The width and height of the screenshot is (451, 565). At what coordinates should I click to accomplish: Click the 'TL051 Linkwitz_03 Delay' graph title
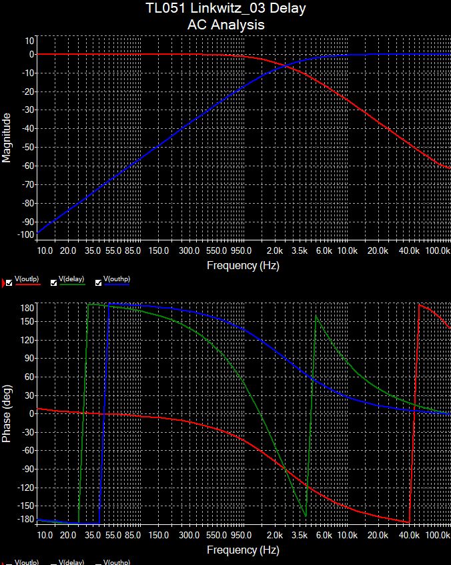pos(225,8)
